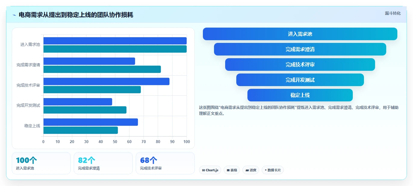This screenshot has height=186, width=413.
Task: Click the blue bar for 完成开发测试
Action: point(78,102)
